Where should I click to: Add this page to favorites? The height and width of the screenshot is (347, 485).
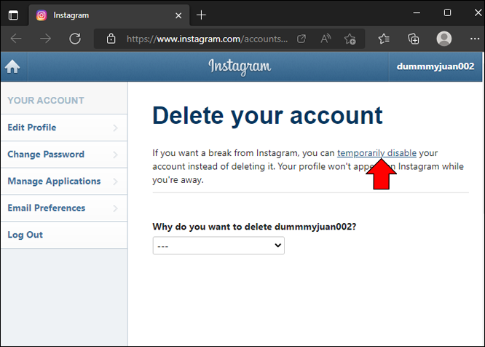click(350, 39)
